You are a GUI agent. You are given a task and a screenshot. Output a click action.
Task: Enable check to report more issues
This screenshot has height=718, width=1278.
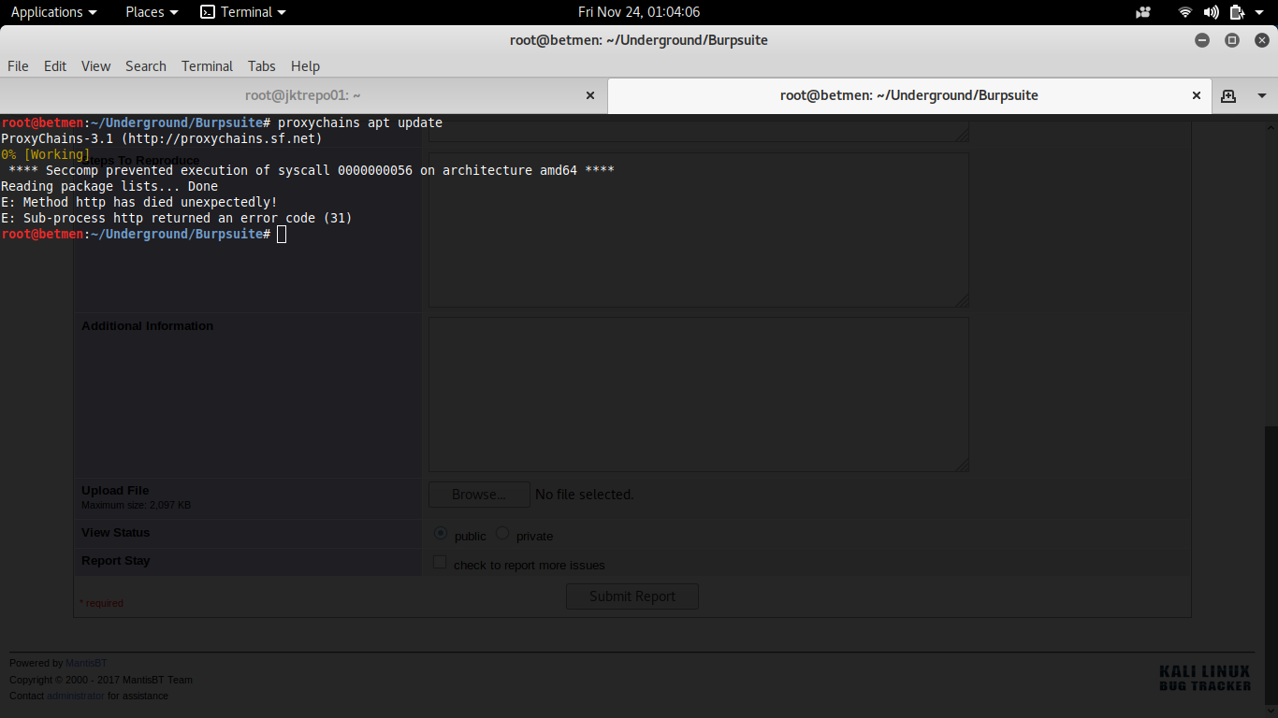440,563
